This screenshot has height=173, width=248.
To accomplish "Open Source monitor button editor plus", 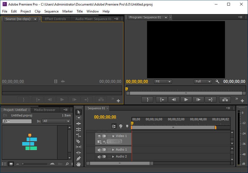I will tap(118, 101).
